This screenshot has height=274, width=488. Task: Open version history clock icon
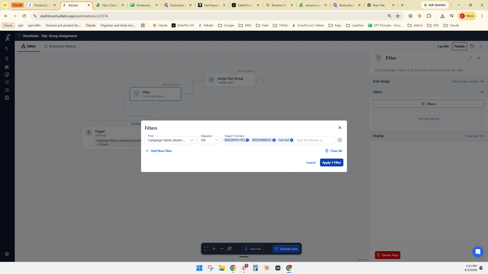(x=472, y=46)
